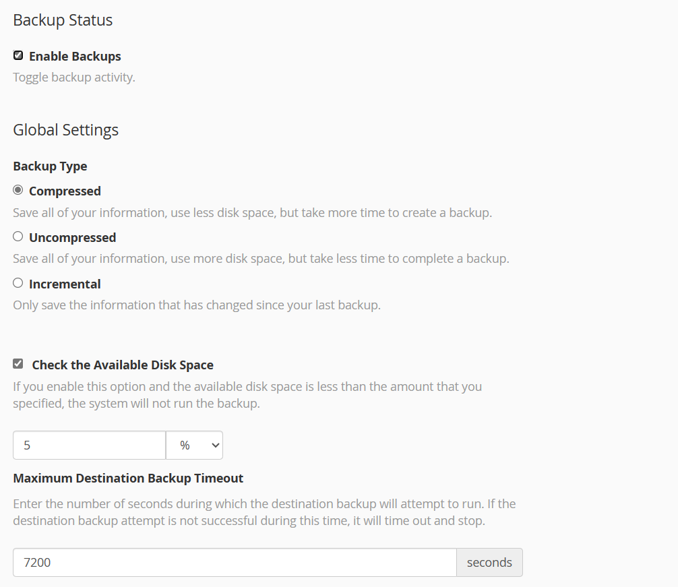This screenshot has width=678, height=587.
Task: Select the Compressed backup type radio button
Action: pos(18,190)
